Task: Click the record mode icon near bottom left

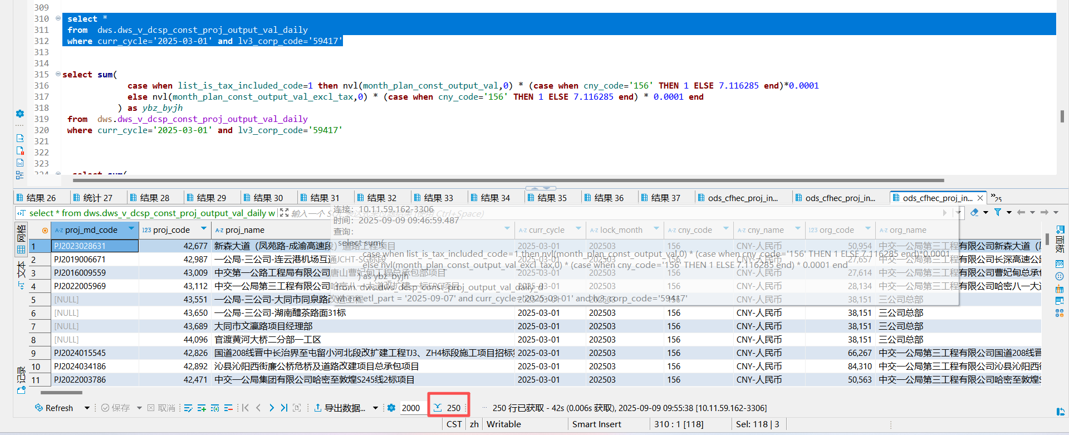Action: tap(21, 390)
